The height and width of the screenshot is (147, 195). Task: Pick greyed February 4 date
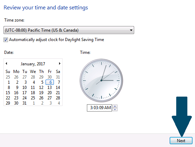pos(59,103)
